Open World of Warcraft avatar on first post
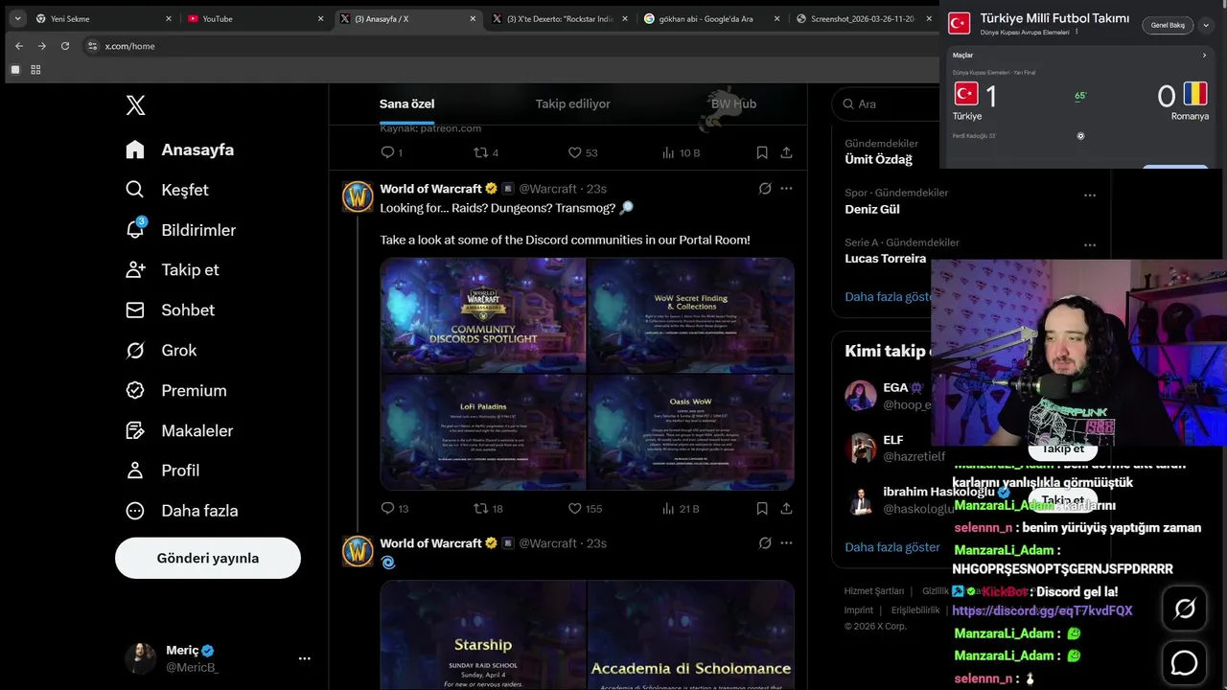This screenshot has height=690, width=1227. tap(358, 195)
